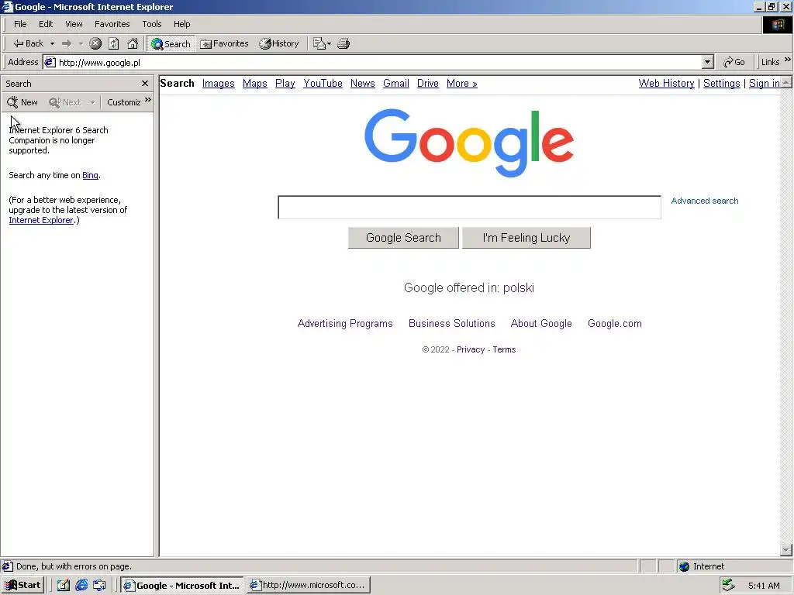Screen dimensions: 794x595
Task: Open the Advanced search link
Action: (x=704, y=201)
